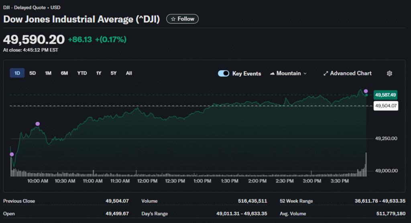Click the purple key event marker near 10:00 AM

[38, 124]
